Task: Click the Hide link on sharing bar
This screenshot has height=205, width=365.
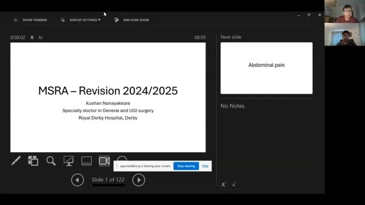Action: [x=205, y=166]
